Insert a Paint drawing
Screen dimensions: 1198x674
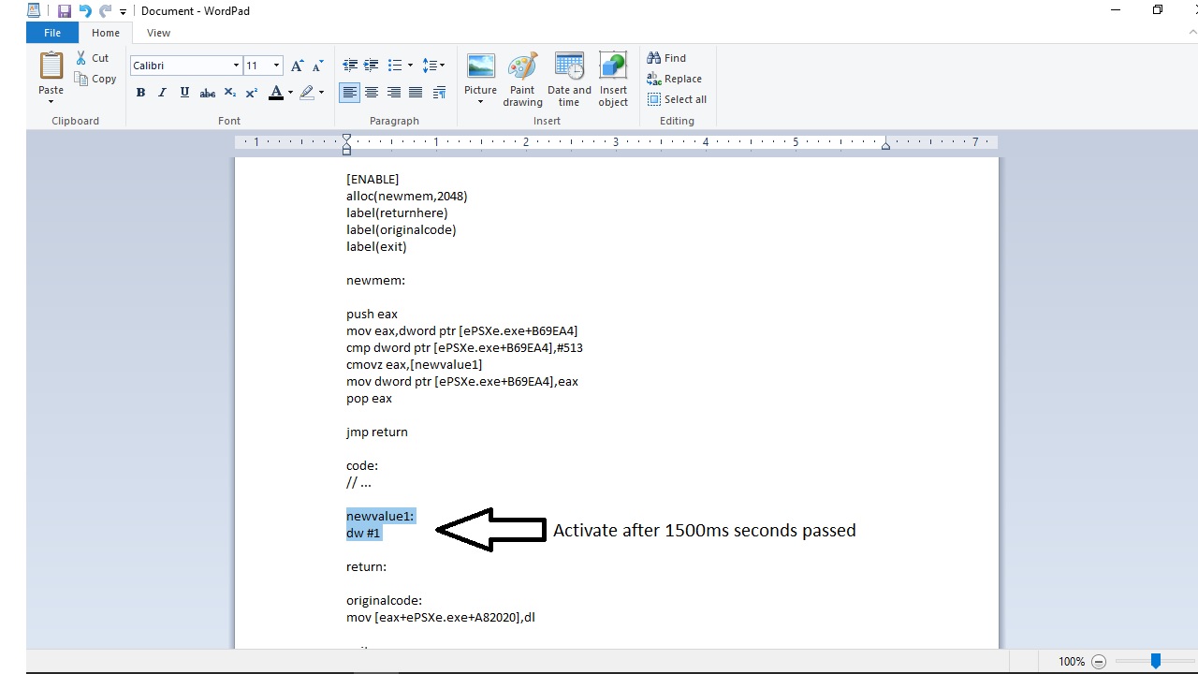pyautogui.click(x=522, y=79)
